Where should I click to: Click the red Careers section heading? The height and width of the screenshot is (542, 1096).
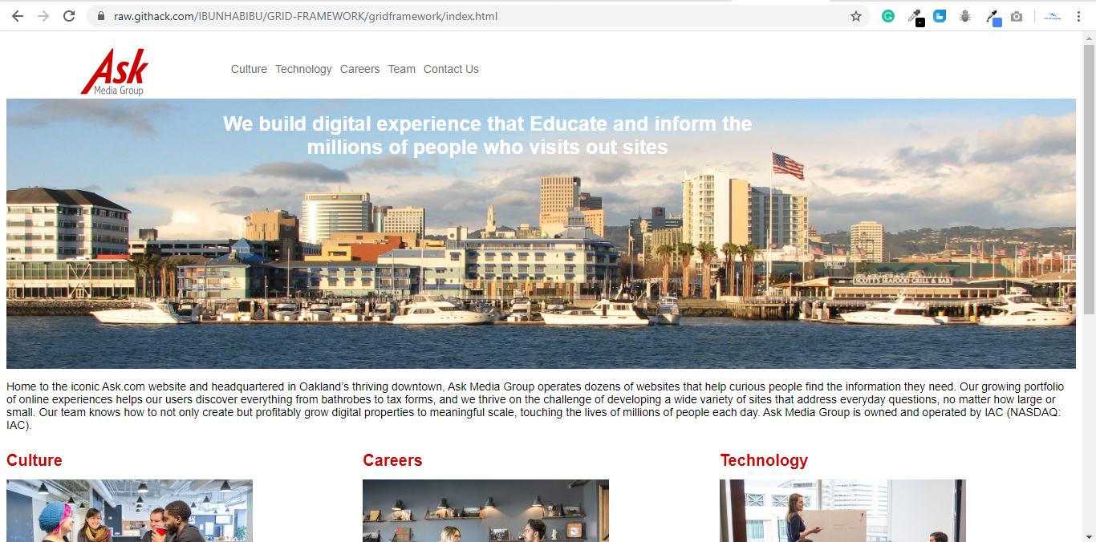click(392, 460)
